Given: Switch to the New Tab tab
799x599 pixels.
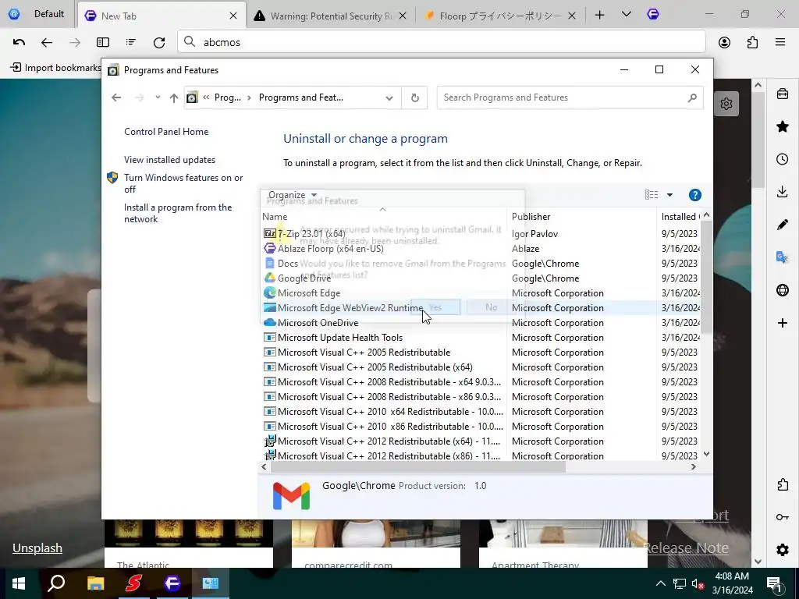Looking at the screenshot, I should (162, 16).
